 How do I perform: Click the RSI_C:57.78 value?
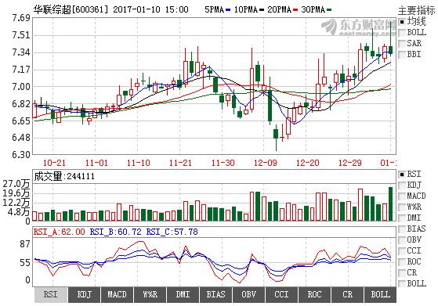pos(172,232)
